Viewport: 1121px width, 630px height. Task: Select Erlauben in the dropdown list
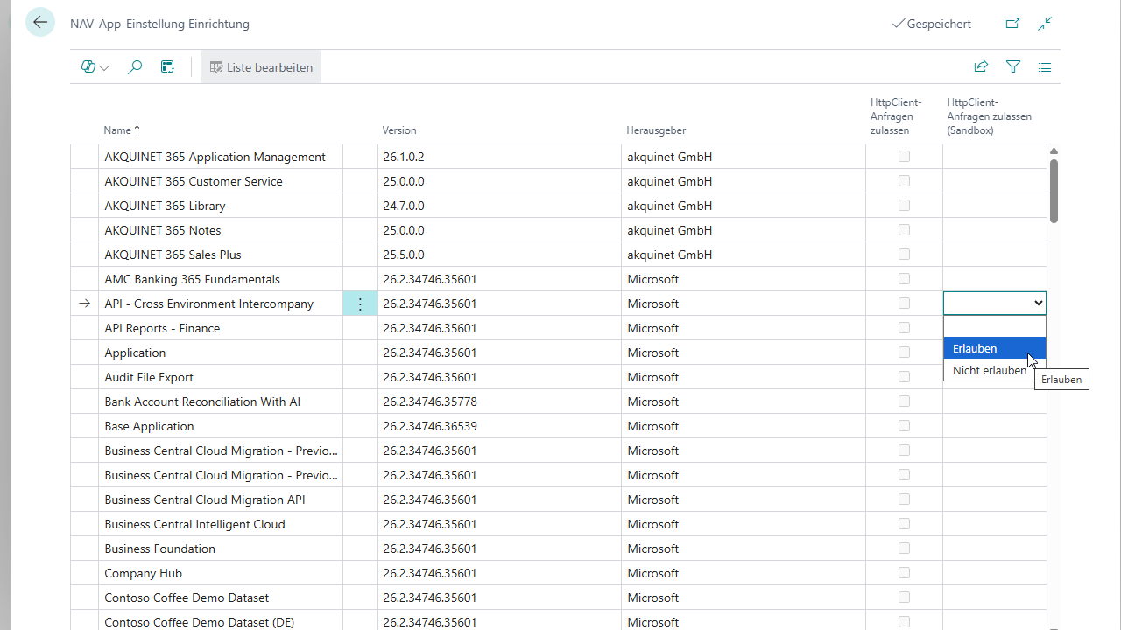coord(994,348)
